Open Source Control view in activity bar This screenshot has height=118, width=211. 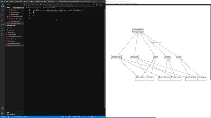(2, 15)
